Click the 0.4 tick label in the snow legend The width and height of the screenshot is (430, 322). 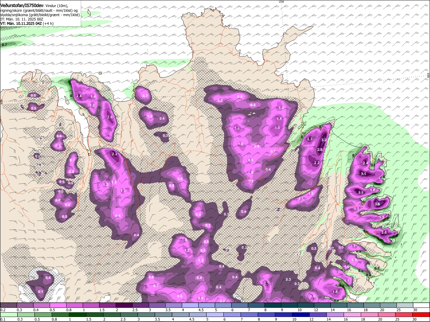pos(36,310)
